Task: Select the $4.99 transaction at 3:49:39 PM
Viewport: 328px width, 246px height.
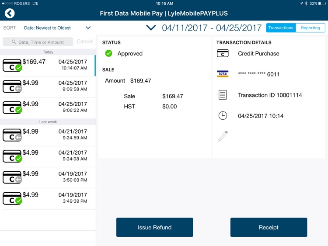Action: coord(48,199)
